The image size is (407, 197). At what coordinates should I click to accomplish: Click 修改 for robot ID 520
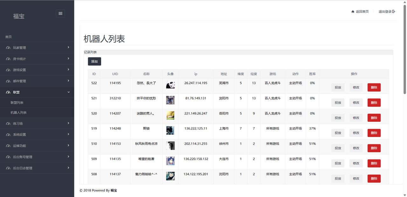pyautogui.click(x=356, y=118)
